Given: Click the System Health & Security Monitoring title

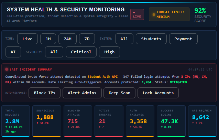Looking at the screenshot, I should coord(66,10).
